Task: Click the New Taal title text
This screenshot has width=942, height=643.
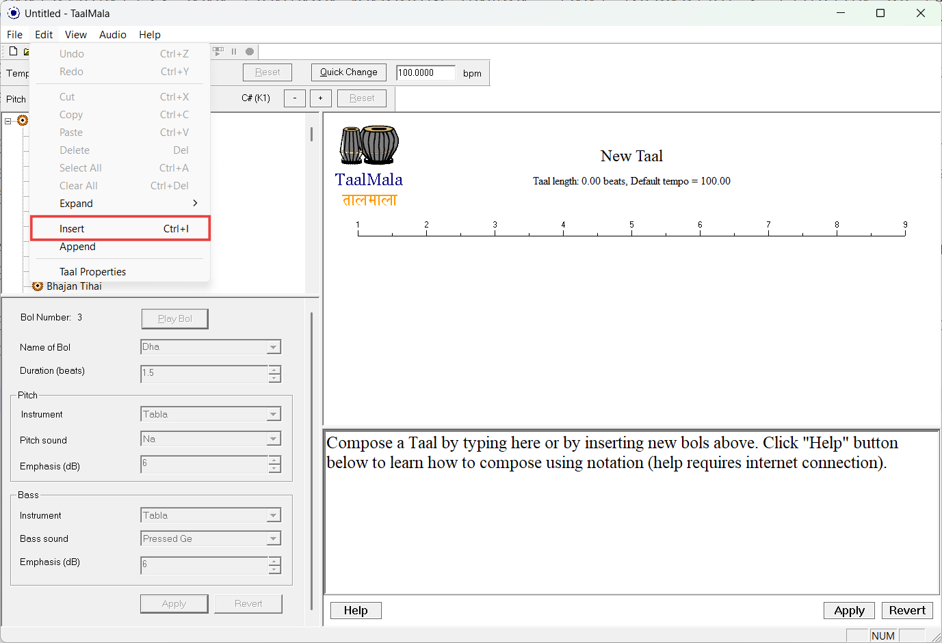Action: [631, 156]
